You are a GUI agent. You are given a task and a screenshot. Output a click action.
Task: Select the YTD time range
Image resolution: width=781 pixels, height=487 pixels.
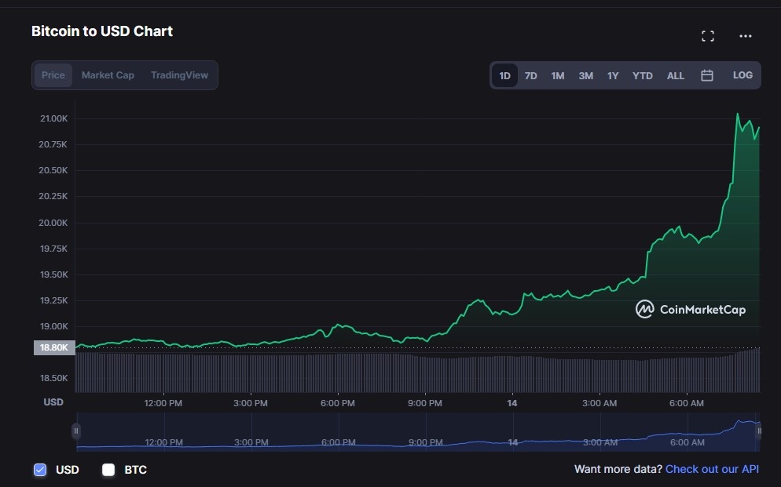642,75
